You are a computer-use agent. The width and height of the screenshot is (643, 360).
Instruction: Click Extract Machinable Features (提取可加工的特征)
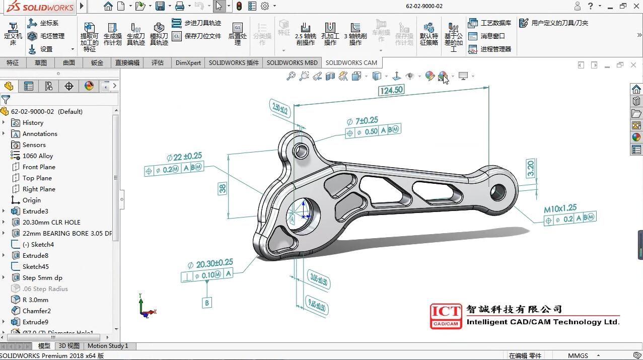pos(89,37)
